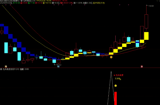Screen dimensions: 160x105
Task: Click the gear icon beside the main chart indicator name
Action: [x=21, y=1]
